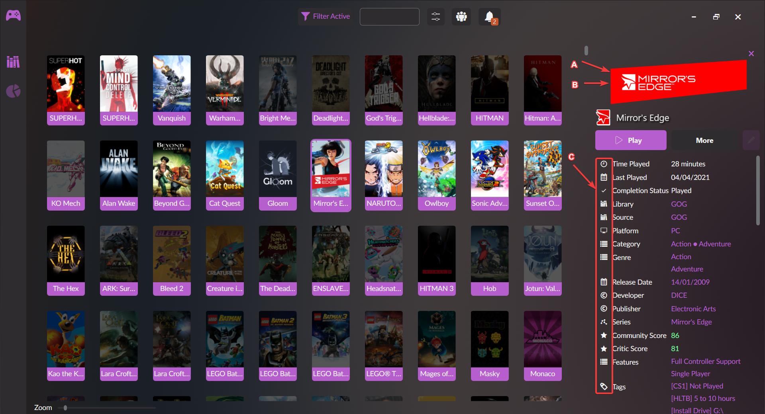This screenshot has width=765, height=414.
Task: Click the details panel vertical scrollbar
Action: (x=758, y=190)
